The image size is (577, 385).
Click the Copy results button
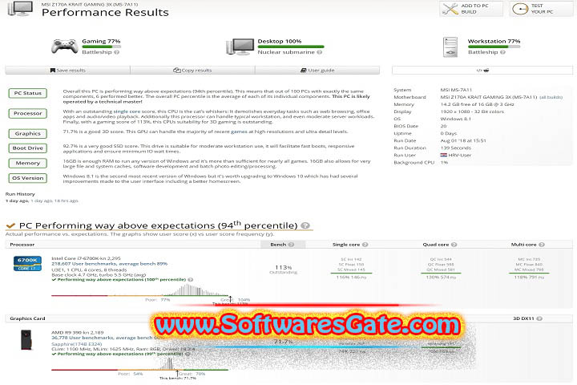coord(192,70)
